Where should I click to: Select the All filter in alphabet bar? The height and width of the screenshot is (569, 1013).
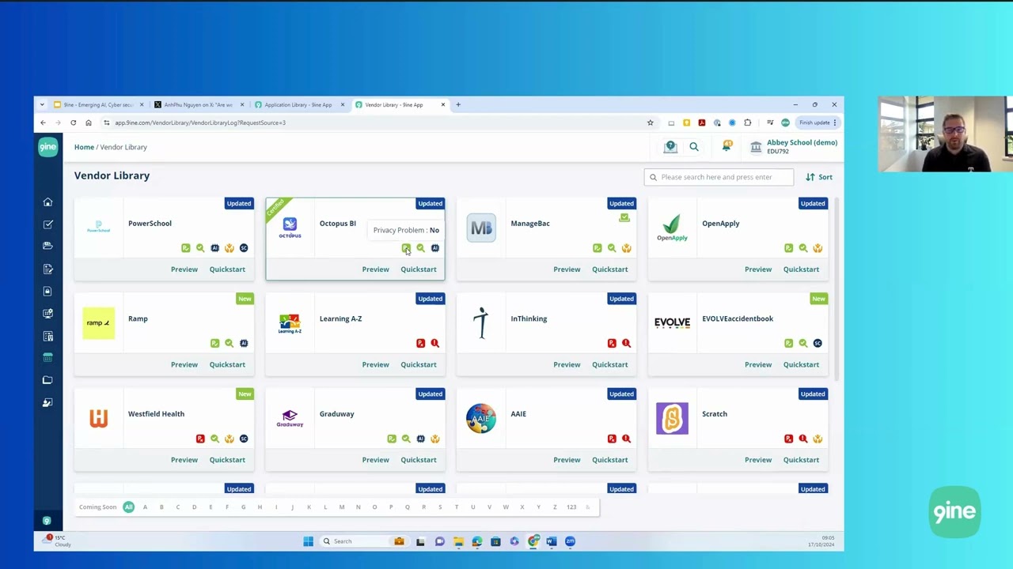(128, 507)
